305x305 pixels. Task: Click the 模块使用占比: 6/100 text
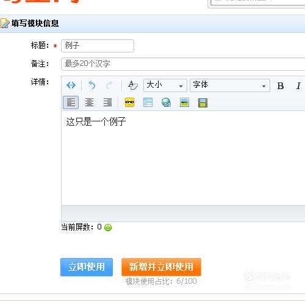click(161, 281)
